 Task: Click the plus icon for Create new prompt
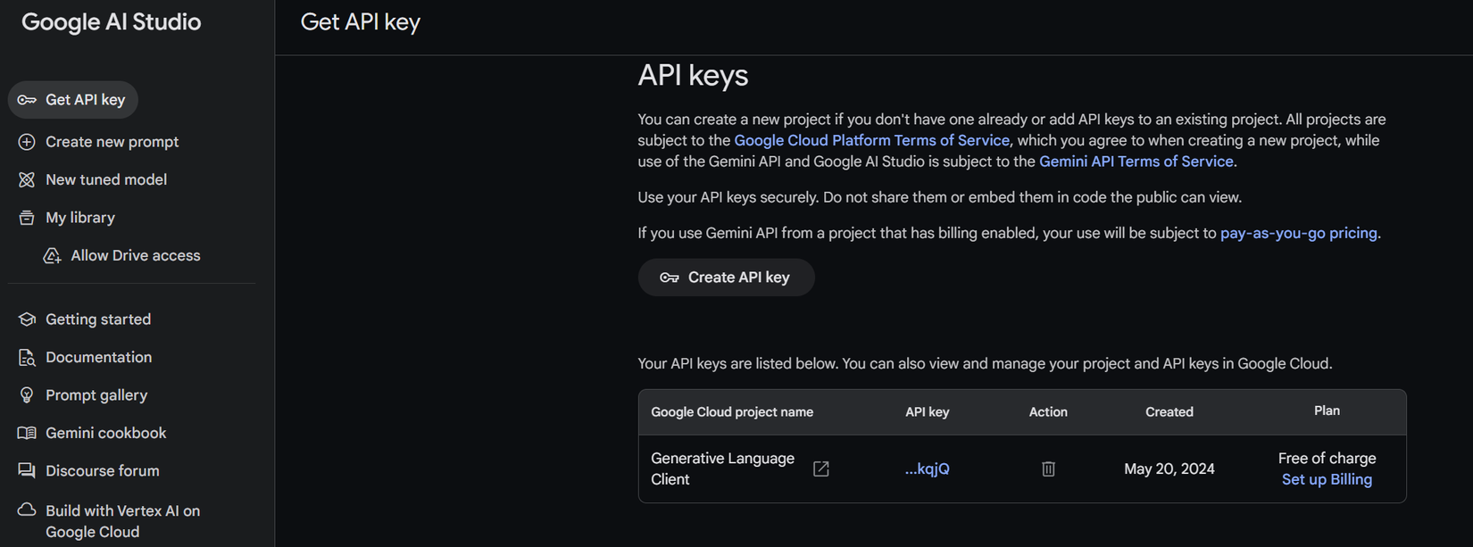pyautogui.click(x=27, y=142)
